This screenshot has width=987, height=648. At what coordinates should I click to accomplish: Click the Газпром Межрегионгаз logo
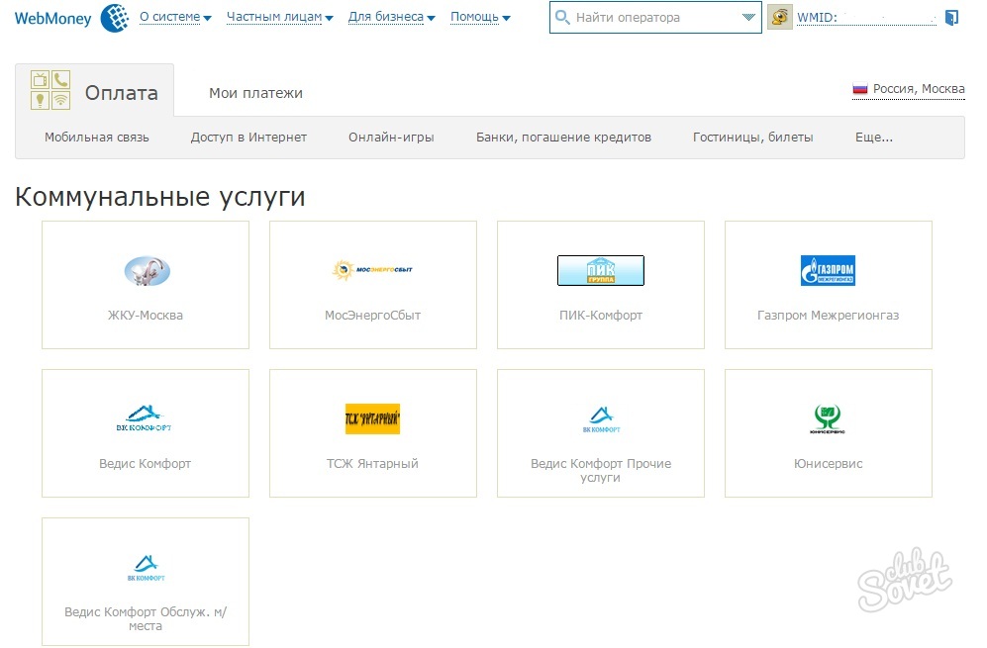pyautogui.click(x=828, y=270)
